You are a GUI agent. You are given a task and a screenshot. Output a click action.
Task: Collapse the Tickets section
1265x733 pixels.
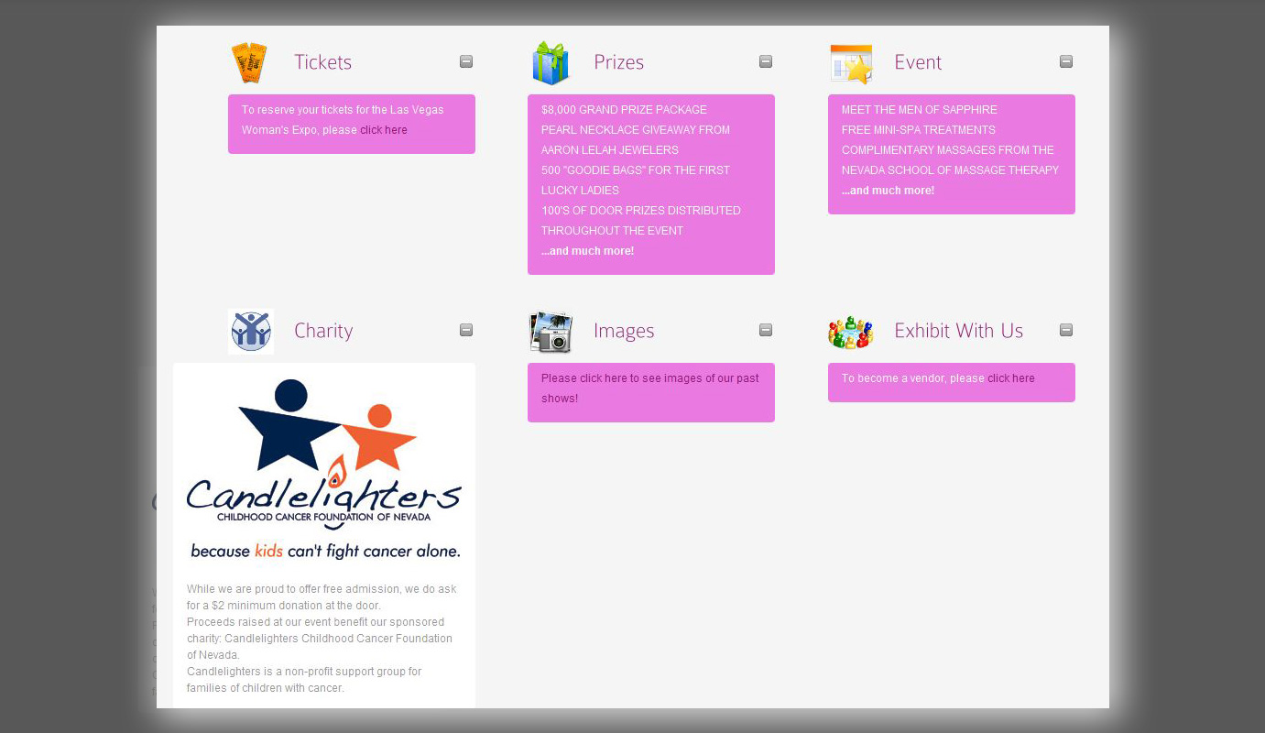[x=466, y=61]
